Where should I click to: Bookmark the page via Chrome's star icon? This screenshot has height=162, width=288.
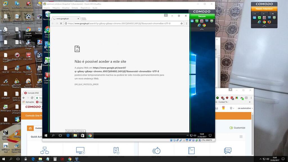point(181,24)
